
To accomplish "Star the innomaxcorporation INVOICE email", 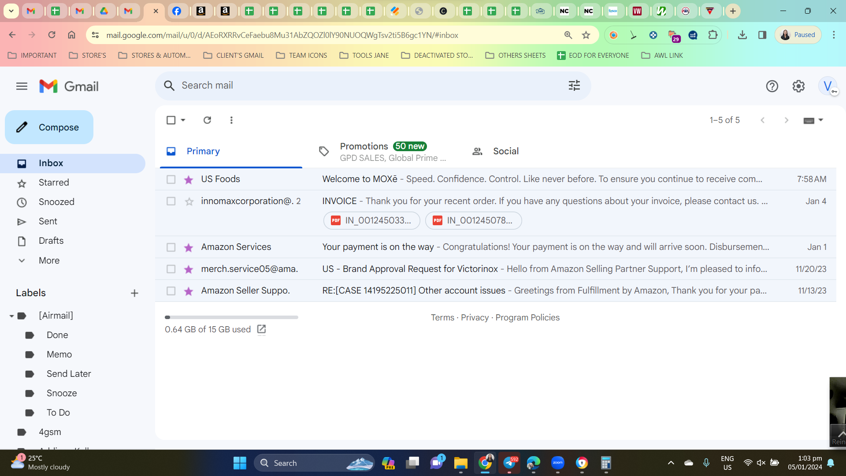I will click(x=189, y=201).
